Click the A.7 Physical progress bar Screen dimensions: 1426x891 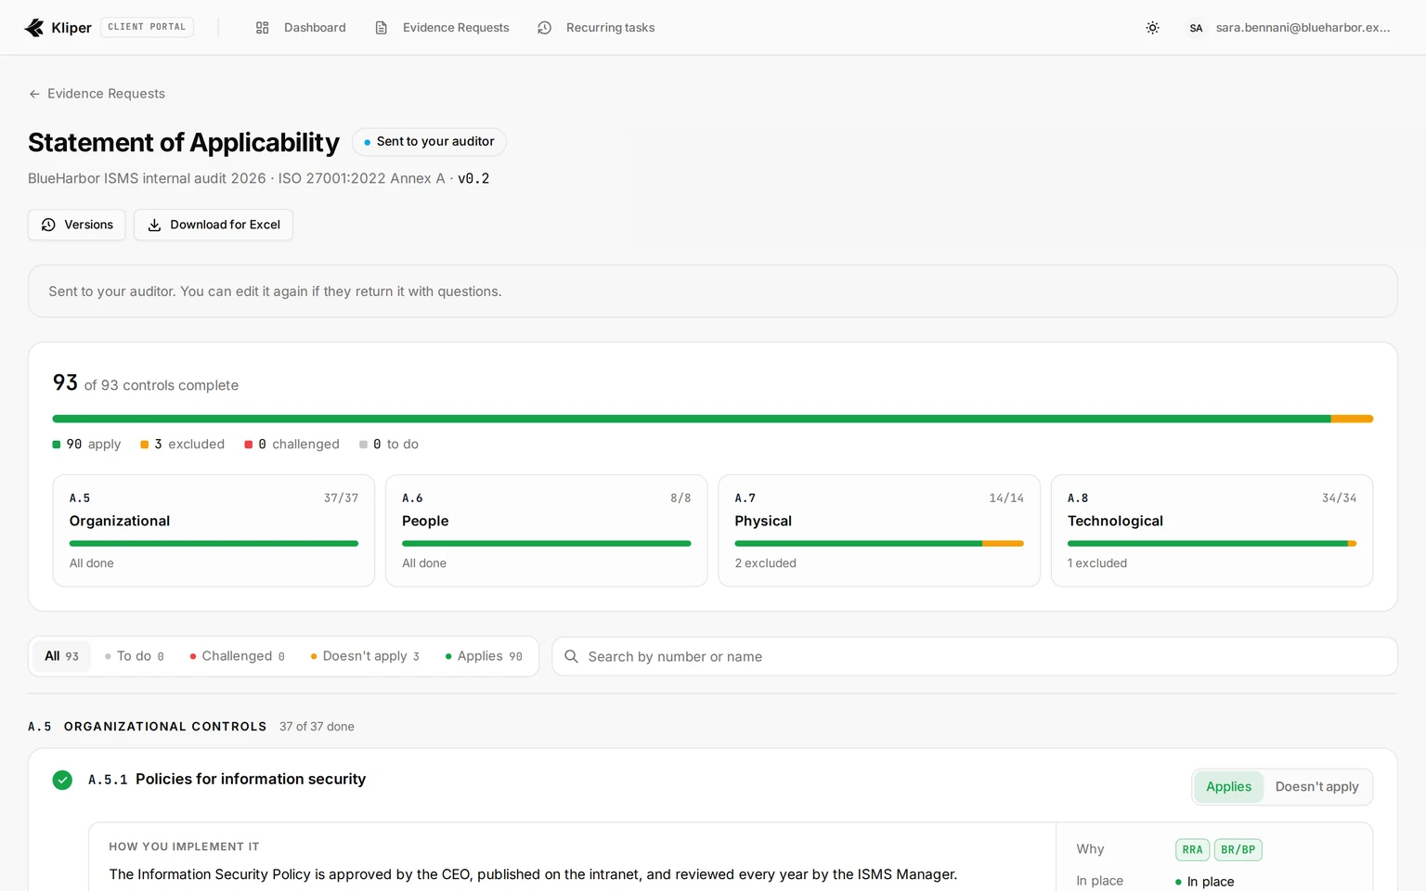(879, 543)
